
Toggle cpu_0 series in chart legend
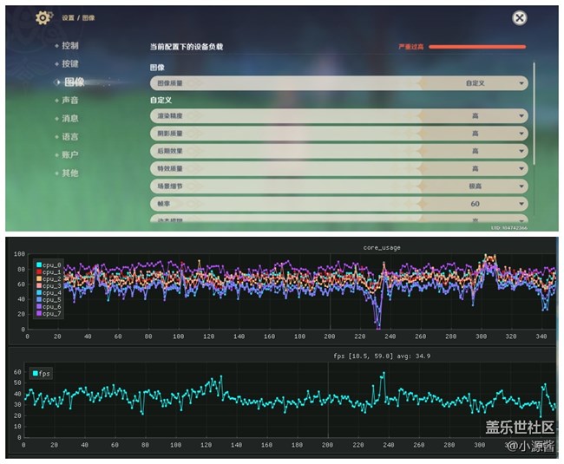tap(49, 265)
